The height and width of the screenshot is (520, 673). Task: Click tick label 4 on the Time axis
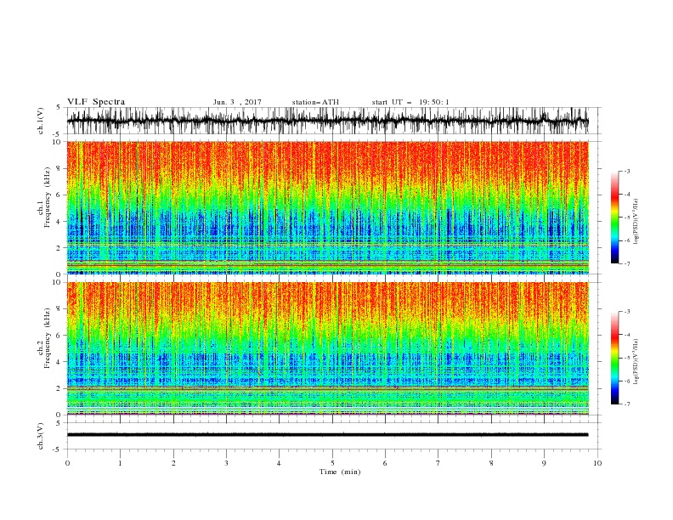pyautogui.click(x=279, y=463)
